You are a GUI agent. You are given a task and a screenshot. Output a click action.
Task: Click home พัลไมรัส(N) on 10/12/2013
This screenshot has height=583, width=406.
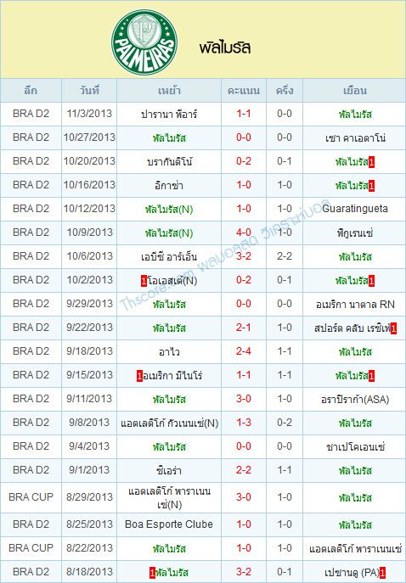point(169,210)
